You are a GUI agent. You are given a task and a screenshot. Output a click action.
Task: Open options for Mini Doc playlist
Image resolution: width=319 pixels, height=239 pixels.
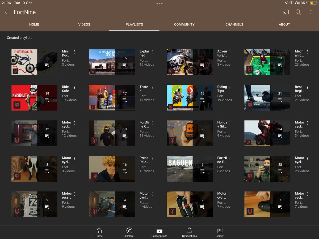click(x=75, y=52)
